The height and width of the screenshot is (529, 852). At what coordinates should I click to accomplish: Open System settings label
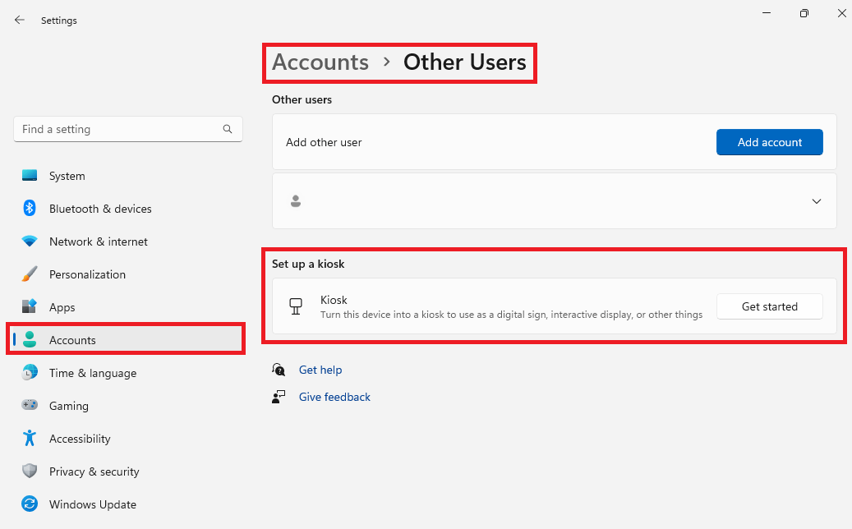click(x=67, y=176)
